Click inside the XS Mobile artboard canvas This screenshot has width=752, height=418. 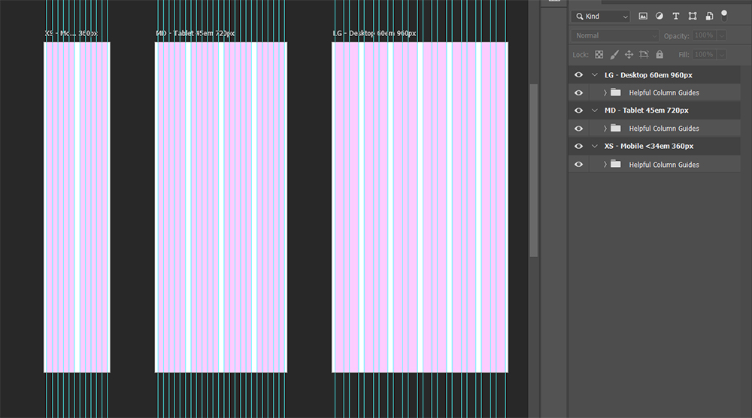tap(77, 207)
